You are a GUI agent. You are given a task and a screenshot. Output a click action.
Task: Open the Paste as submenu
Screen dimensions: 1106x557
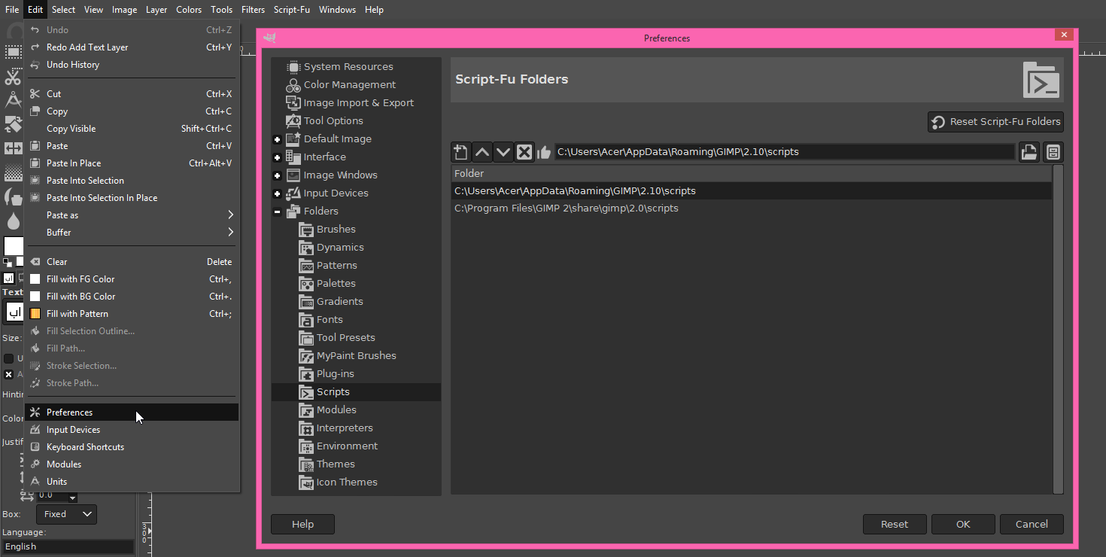[132, 215]
